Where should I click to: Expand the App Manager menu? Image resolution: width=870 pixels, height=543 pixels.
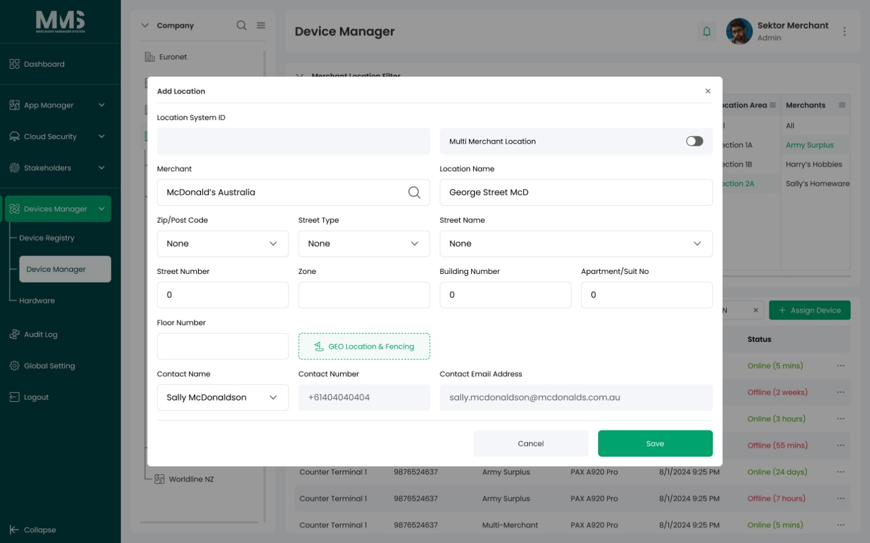pos(56,105)
